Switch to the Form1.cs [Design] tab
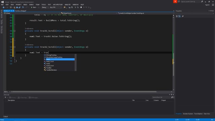 click(x=20, y=11)
